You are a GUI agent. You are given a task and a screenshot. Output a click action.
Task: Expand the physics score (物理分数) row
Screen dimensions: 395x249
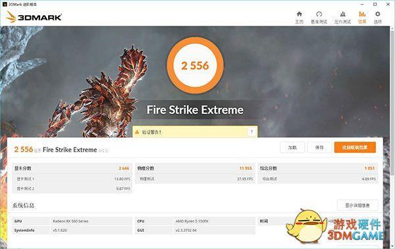195,169
